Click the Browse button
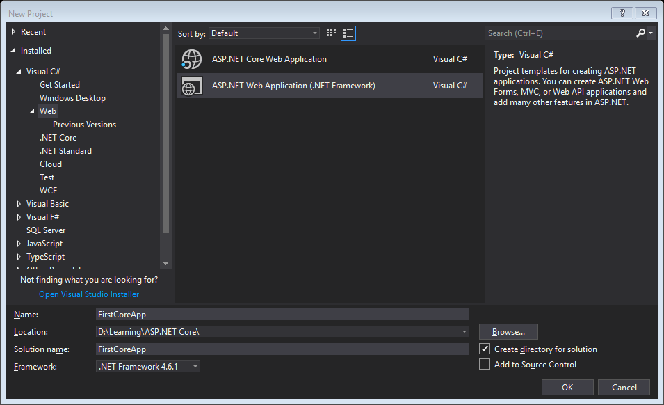The height and width of the screenshot is (405, 664). click(508, 331)
